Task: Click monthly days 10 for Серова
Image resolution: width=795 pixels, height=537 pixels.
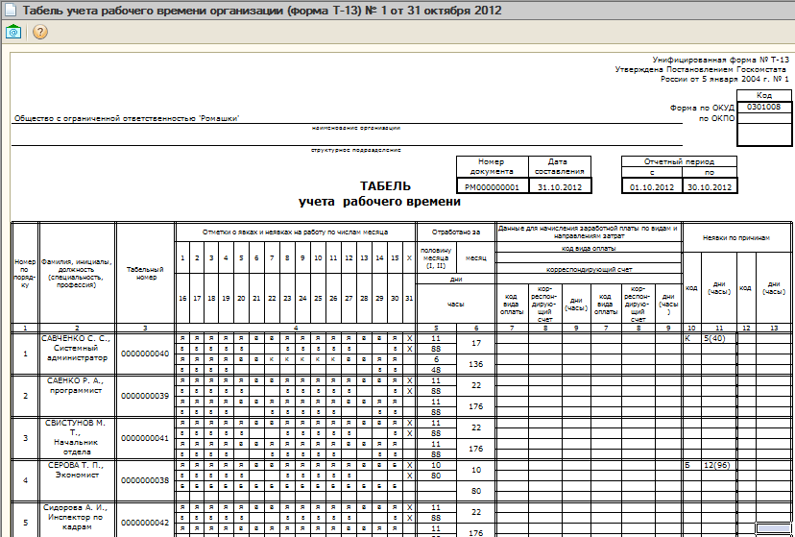Action: pyautogui.click(x=475, y=470)
